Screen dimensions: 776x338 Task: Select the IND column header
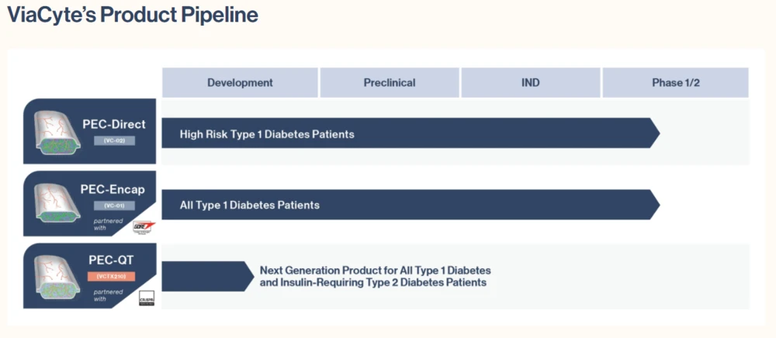pos(531,83)
